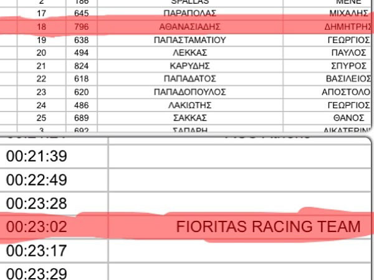Select the surname cell ΠΑΠΑΔΑΤΟΣ
374x280 pixels.
(x=190, y=78)
